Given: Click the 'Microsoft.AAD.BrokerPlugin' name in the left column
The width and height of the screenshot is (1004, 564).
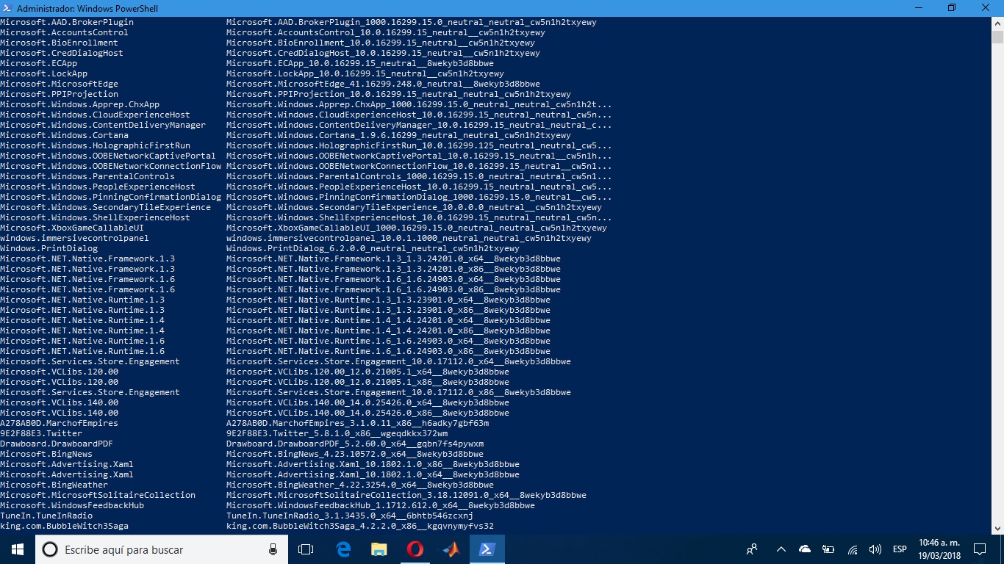Looking at the screenshot, I should coord(67,22).
